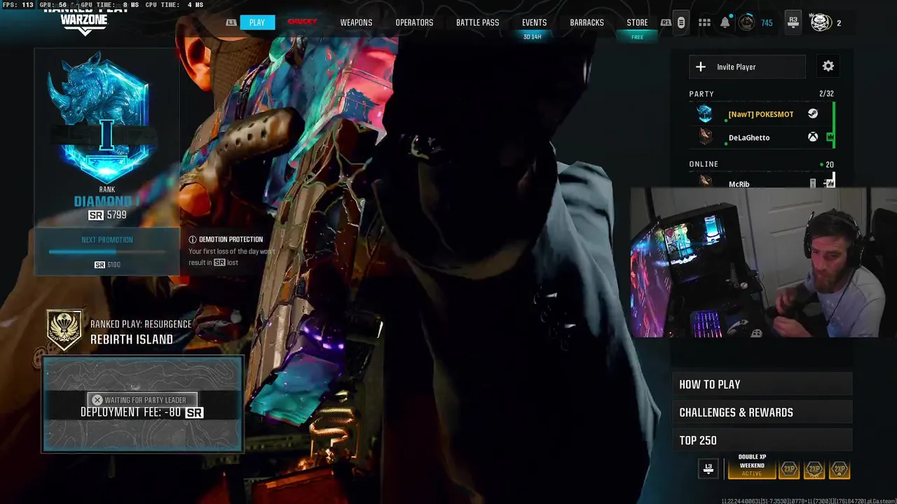
Task: Visit the STORE tab
Action: (x=637, y=22)
